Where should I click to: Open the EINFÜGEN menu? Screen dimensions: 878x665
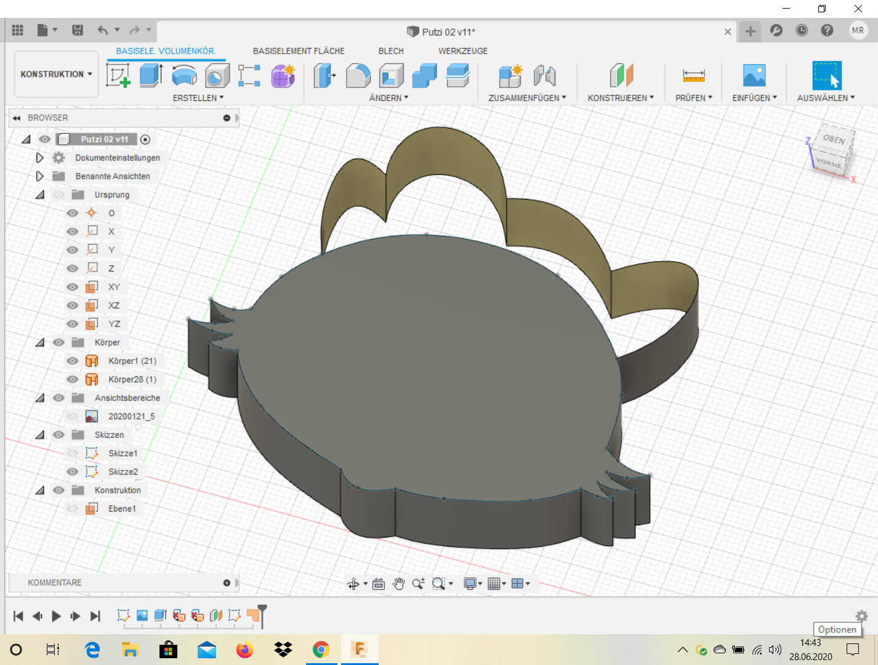754,98
